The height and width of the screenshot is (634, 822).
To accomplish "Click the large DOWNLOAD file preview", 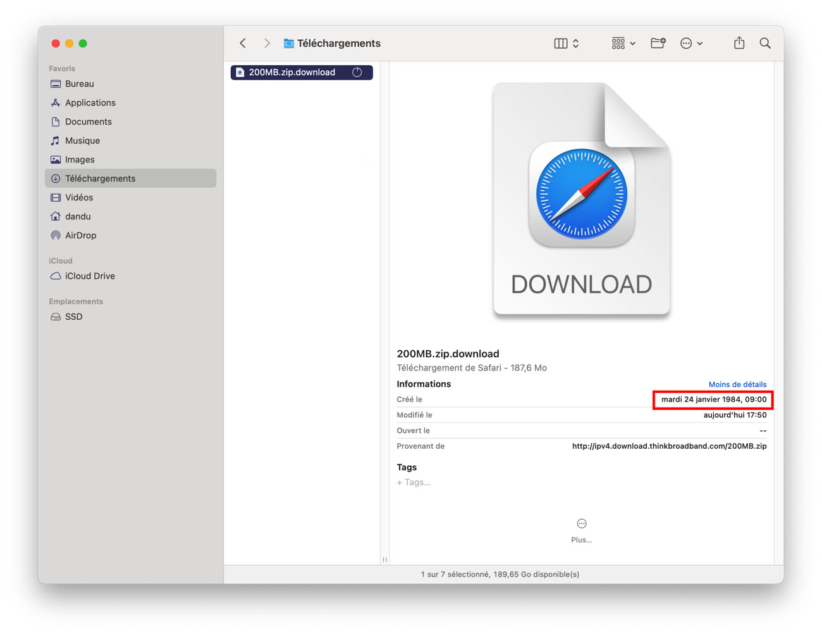I will 581,198.
